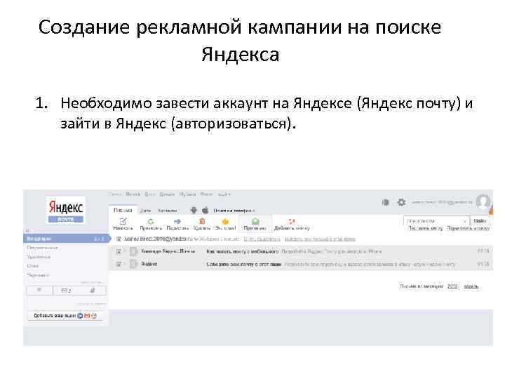The width and height of the screenshot is (505, 379).
Task: Open the search field dropdown arrow
Action: [x=464, y=221]
